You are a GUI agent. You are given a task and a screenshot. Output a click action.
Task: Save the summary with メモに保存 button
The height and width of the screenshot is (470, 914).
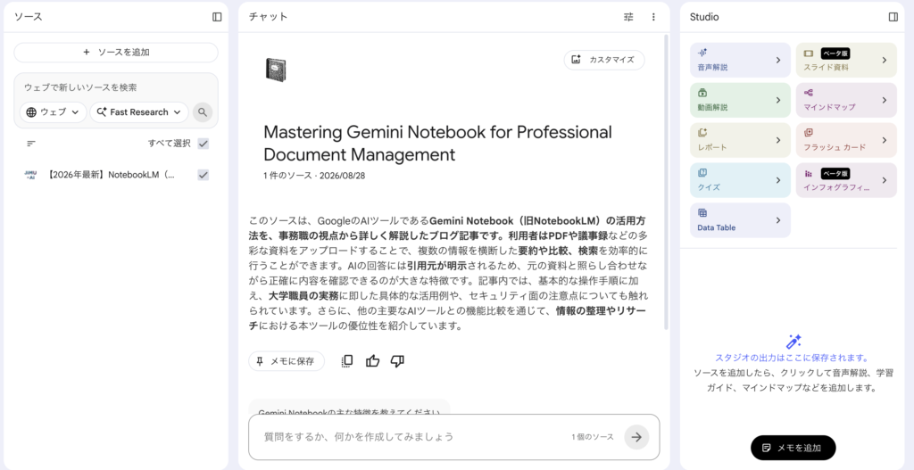[x=287, y=361]
